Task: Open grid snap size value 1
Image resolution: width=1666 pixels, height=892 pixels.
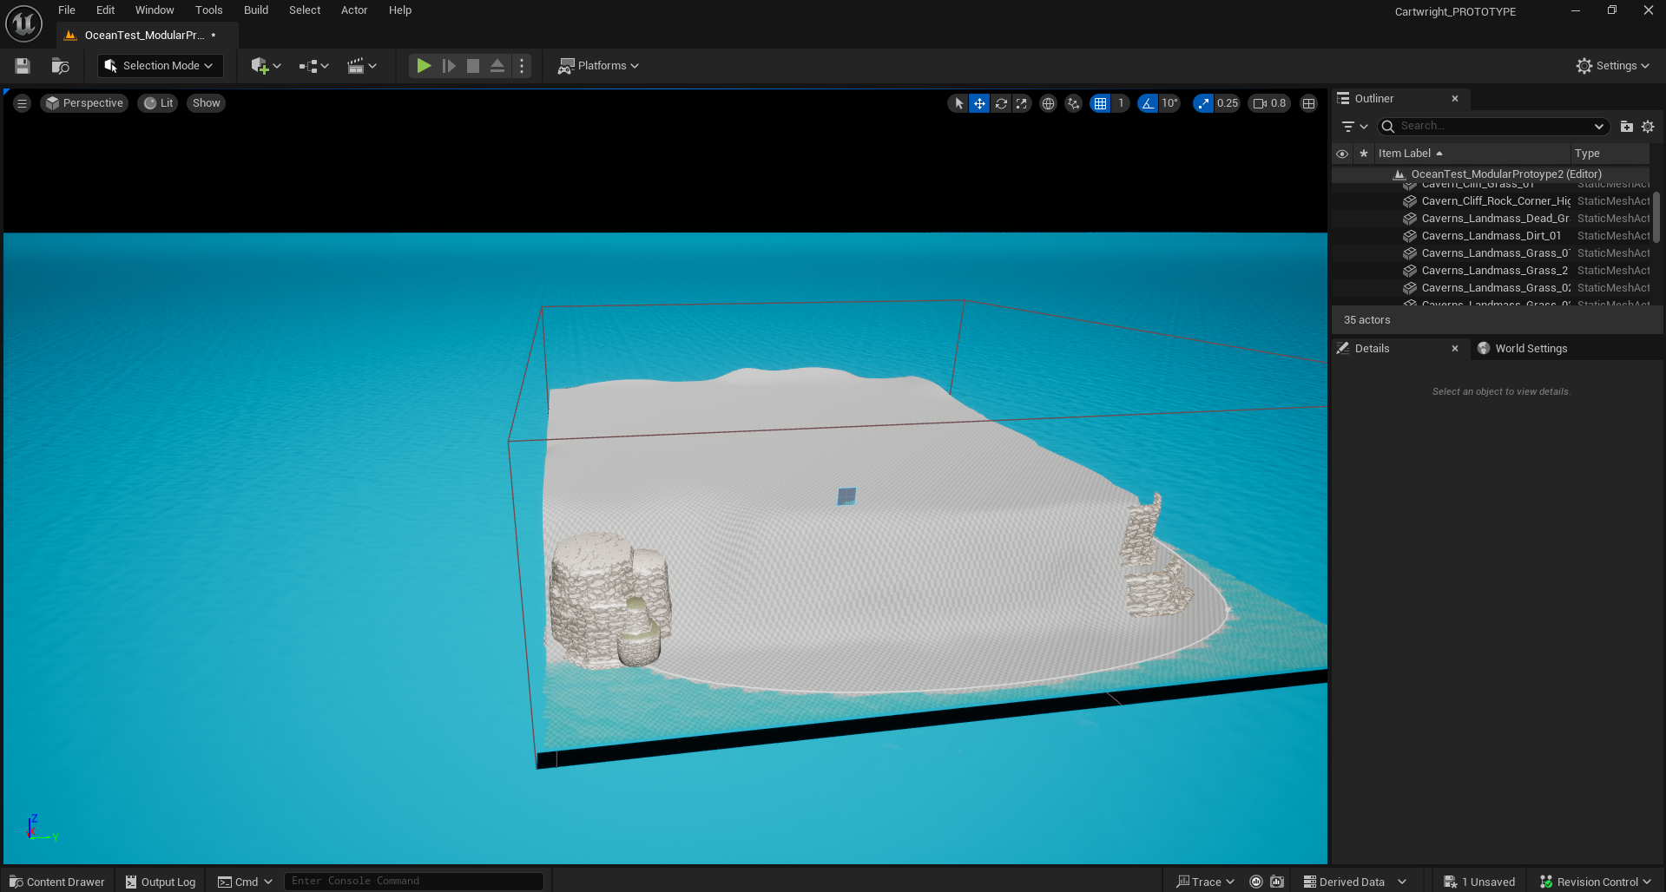Action: (x=1121, y=103)
